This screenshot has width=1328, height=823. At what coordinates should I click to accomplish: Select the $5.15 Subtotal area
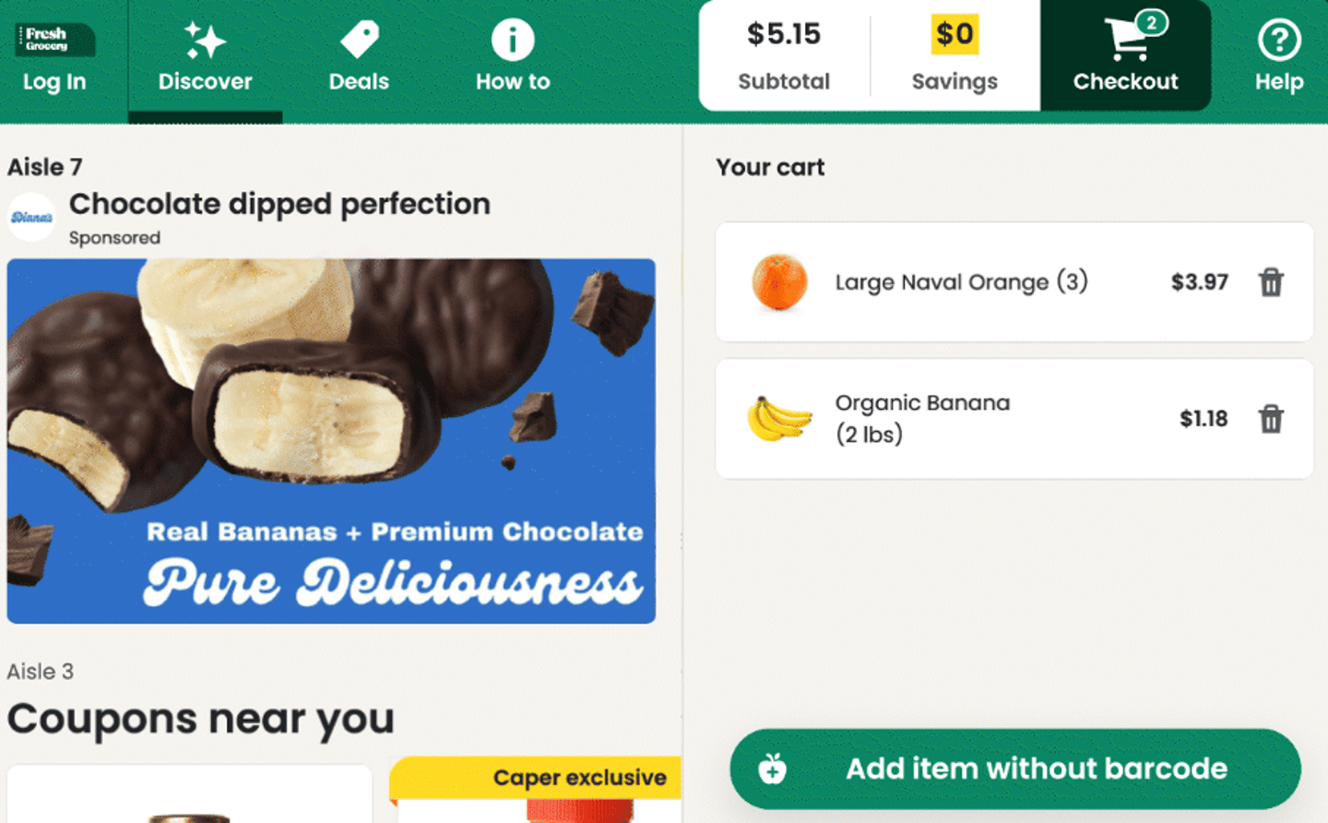click(784, 54)
